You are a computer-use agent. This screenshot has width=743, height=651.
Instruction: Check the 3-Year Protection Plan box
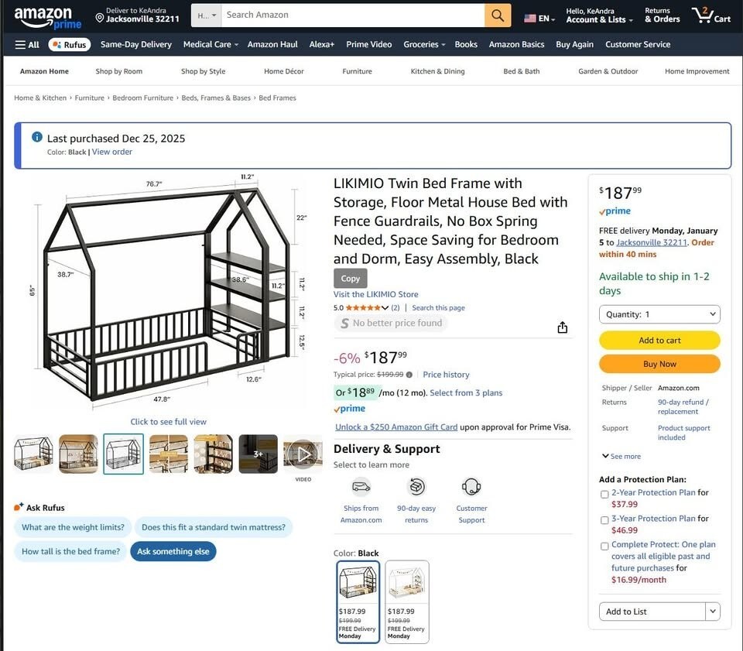pyautogui.click(x=604, y=520)
